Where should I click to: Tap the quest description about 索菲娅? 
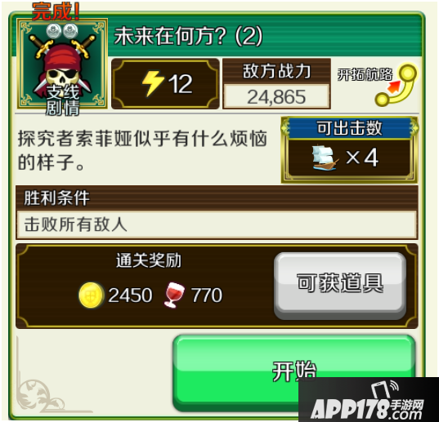pos(142,150)
